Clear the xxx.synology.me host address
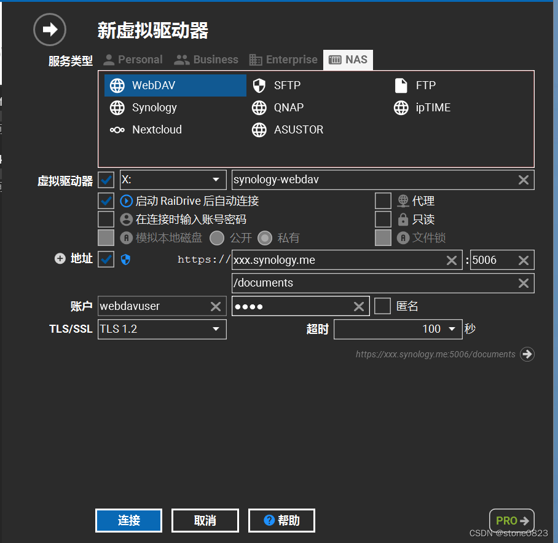This screenshot has height=543, width=558. tap(452, 260)
